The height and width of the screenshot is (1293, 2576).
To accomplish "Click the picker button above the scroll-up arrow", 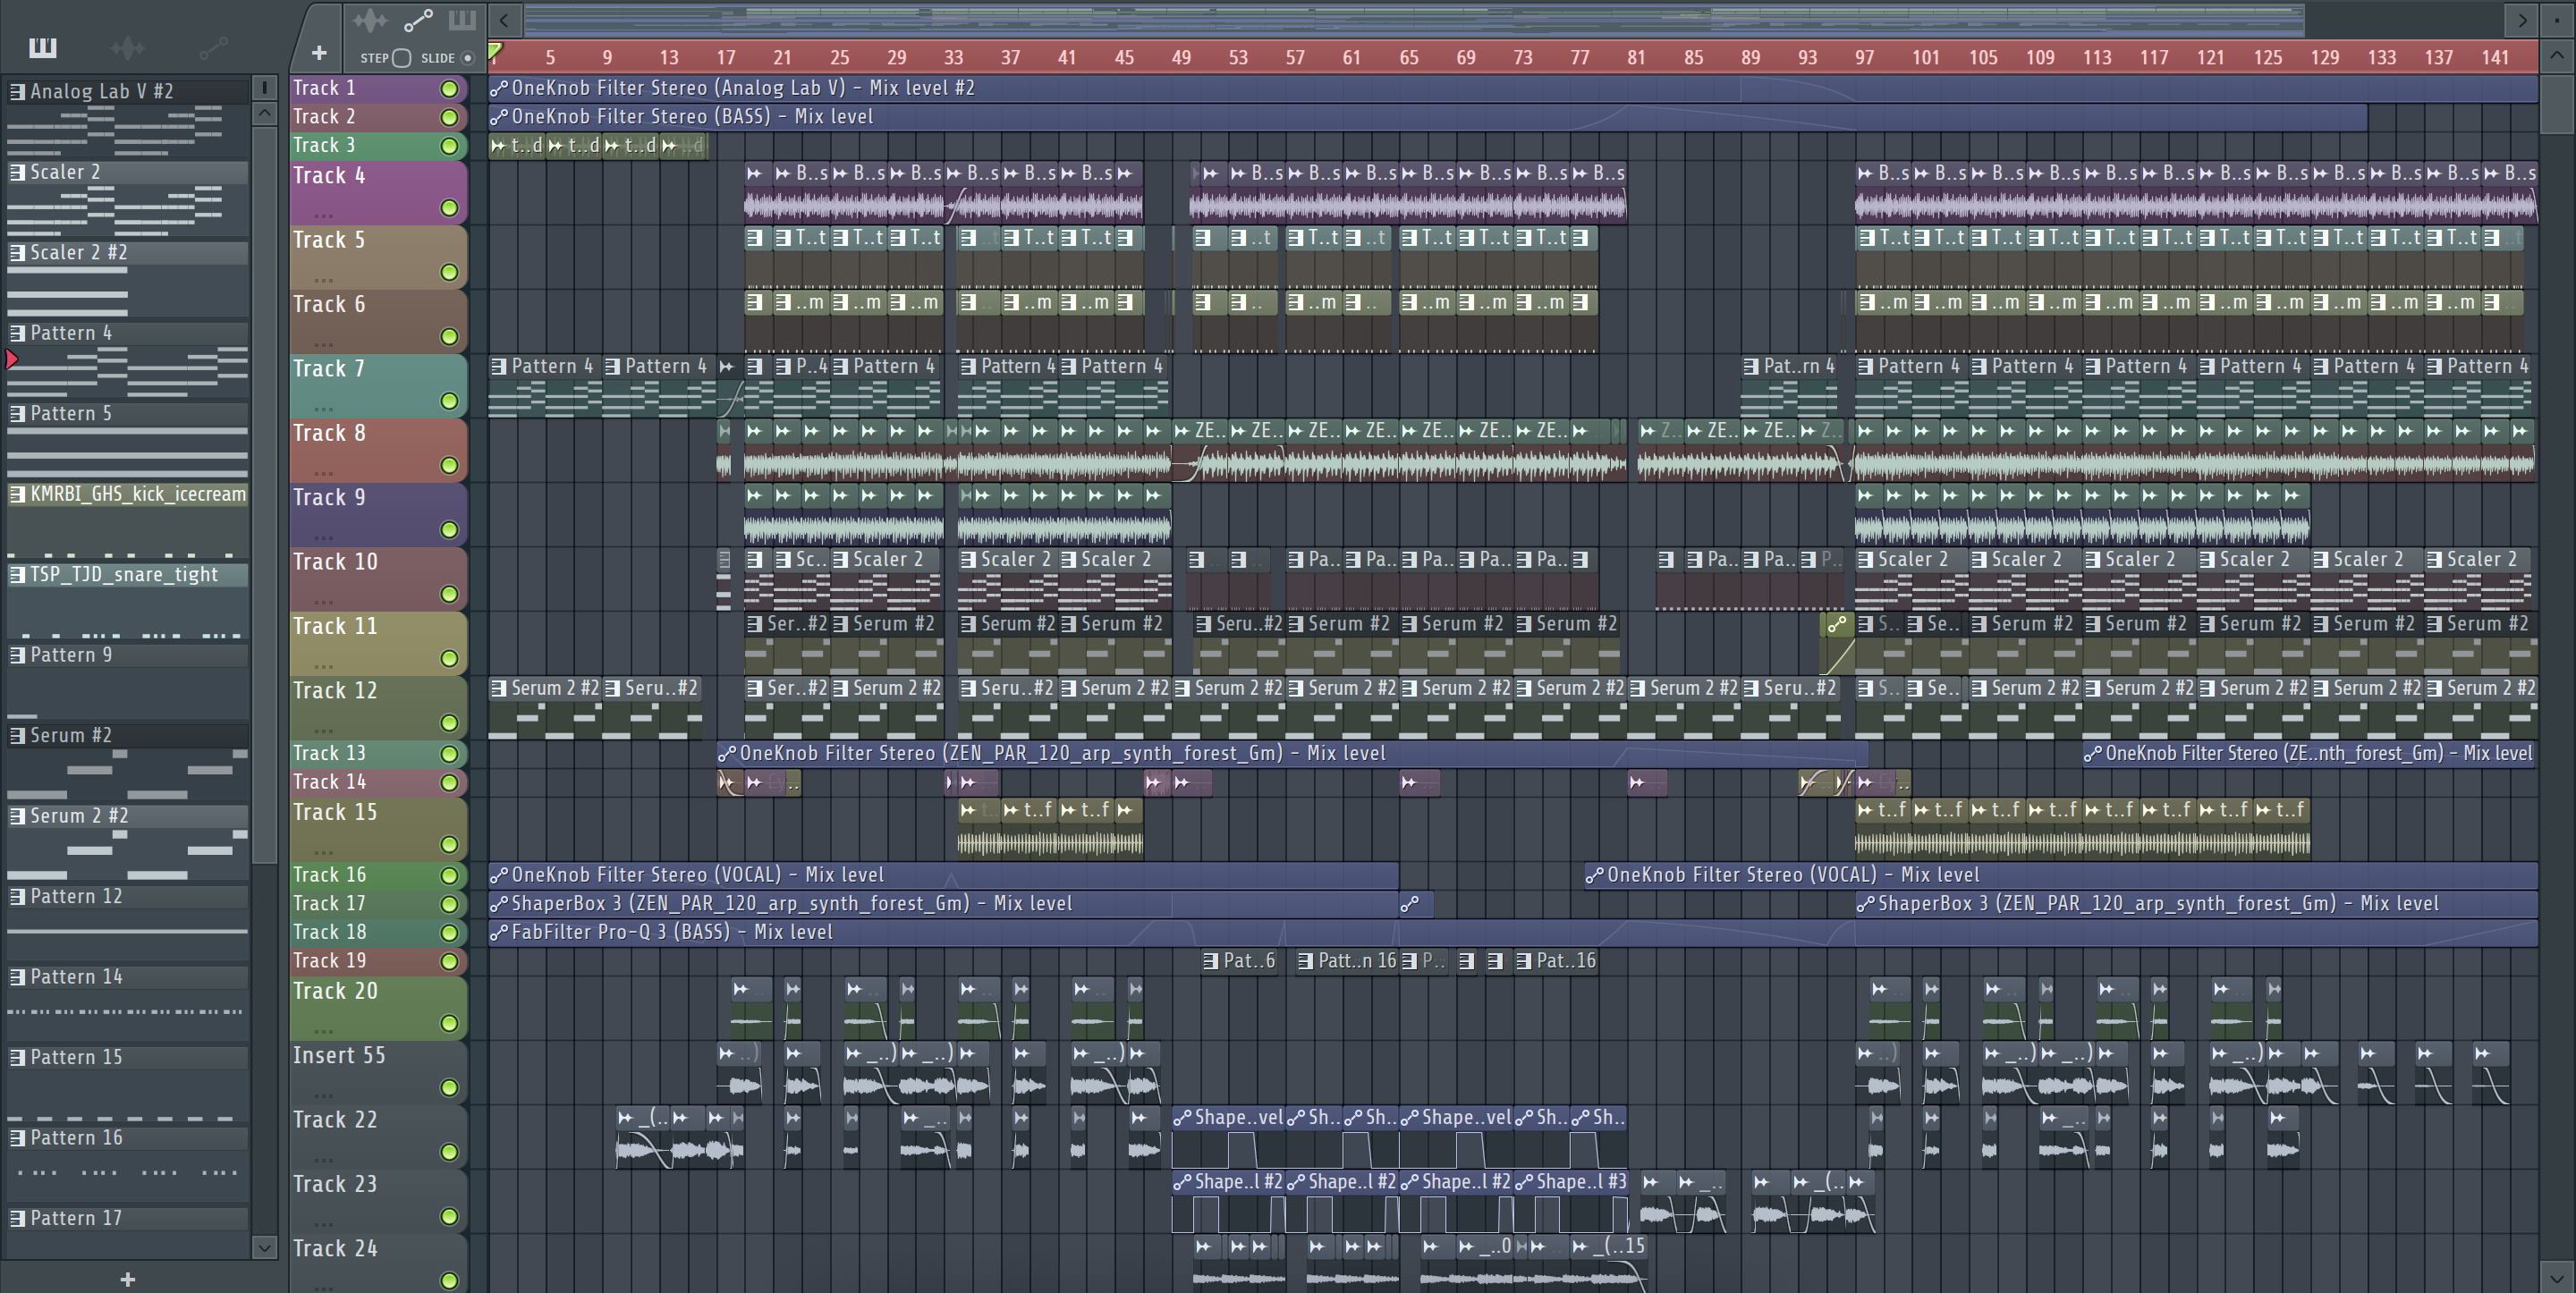I will point(264,88).
